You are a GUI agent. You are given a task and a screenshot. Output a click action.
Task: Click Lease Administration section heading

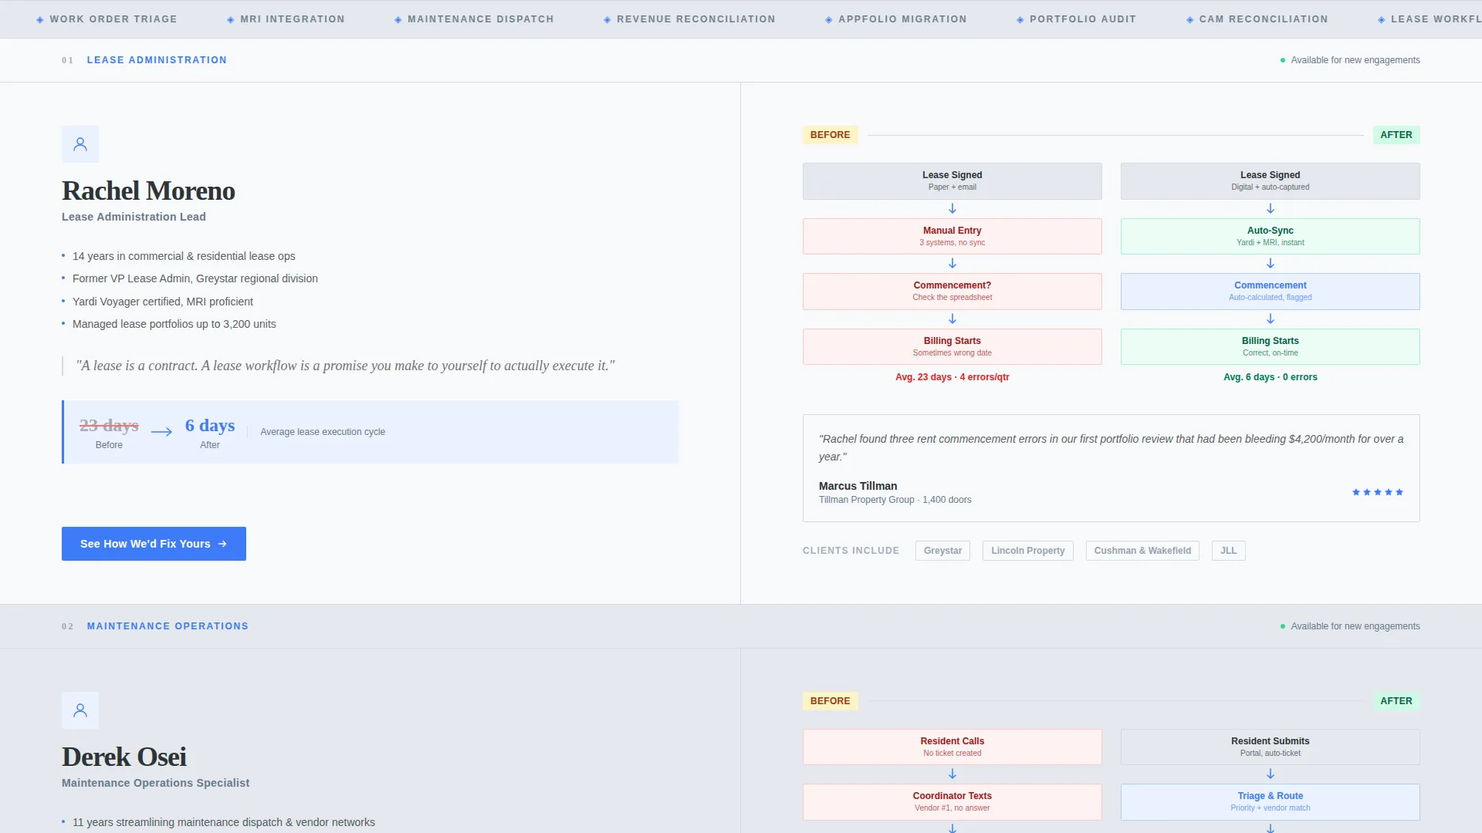(x=157, y=60)
